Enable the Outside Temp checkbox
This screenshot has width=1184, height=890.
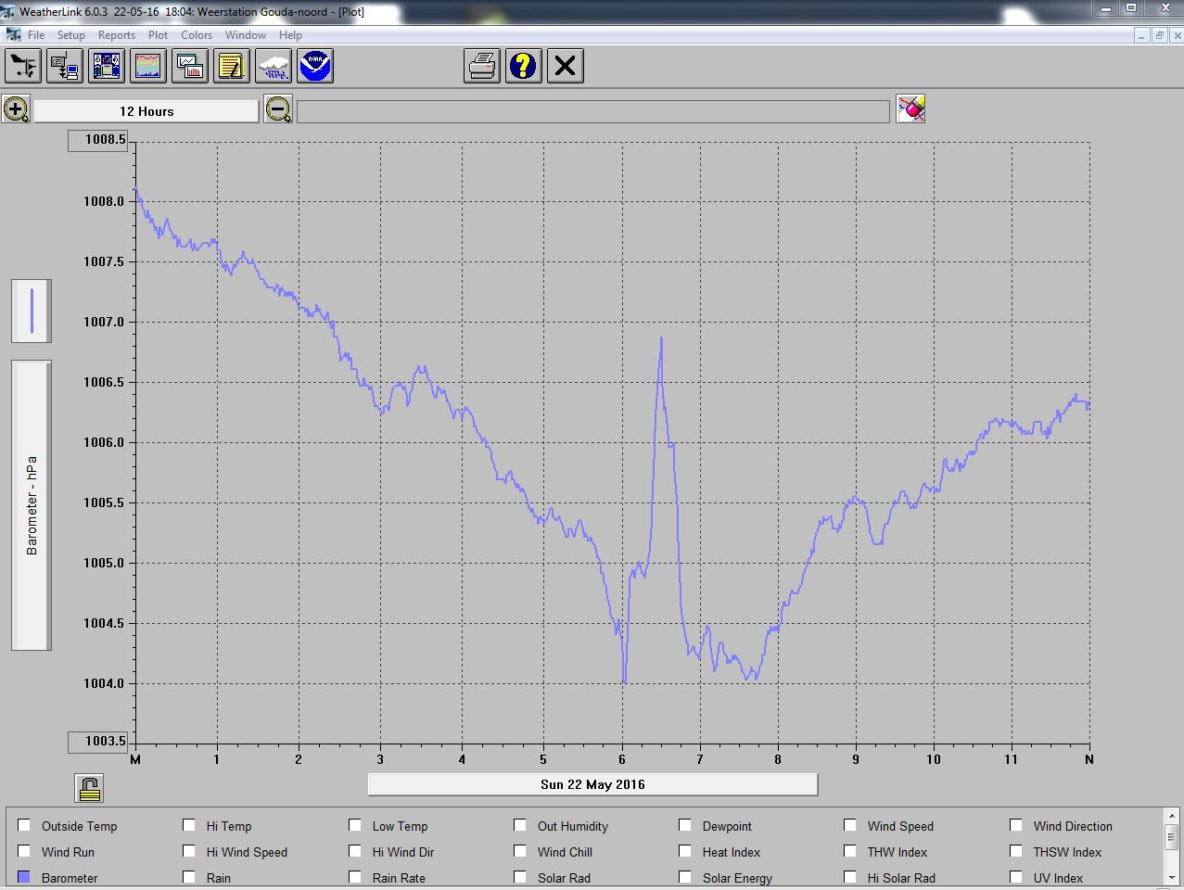point(24,825)
